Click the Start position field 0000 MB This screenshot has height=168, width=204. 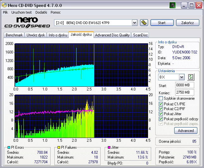[184, 85]
